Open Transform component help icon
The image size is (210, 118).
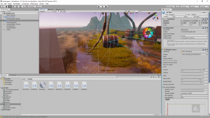coord(203,19)
